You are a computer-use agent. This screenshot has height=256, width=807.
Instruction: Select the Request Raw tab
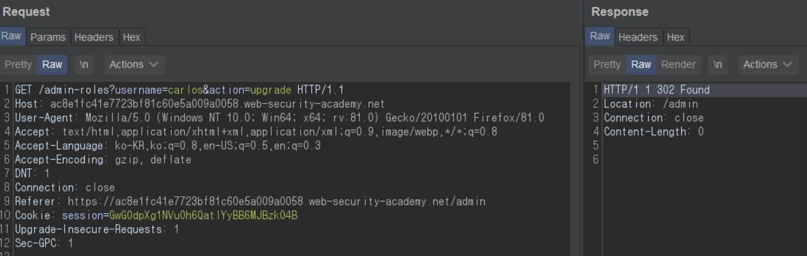click(x=11, y=36)
